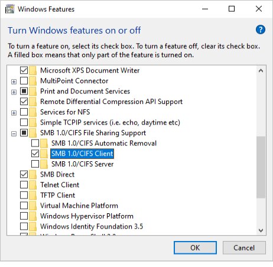Click folder icon beside SMB 1.0/CIFS Server
The width and height of the screenshot is (273, 267).
[x=44, y=164]
